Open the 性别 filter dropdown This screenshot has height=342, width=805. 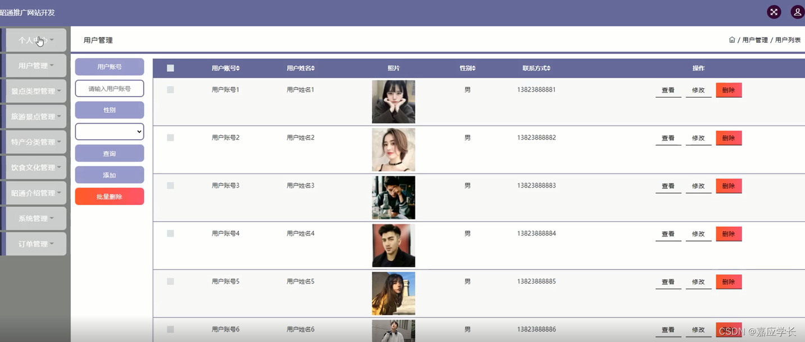click(110, 131)
